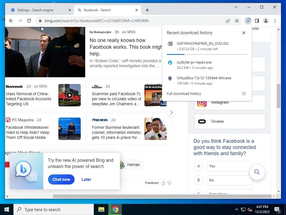Click the Fox News article photo
The height and width of the screenshot is (215, 286).
coord(155,129)
